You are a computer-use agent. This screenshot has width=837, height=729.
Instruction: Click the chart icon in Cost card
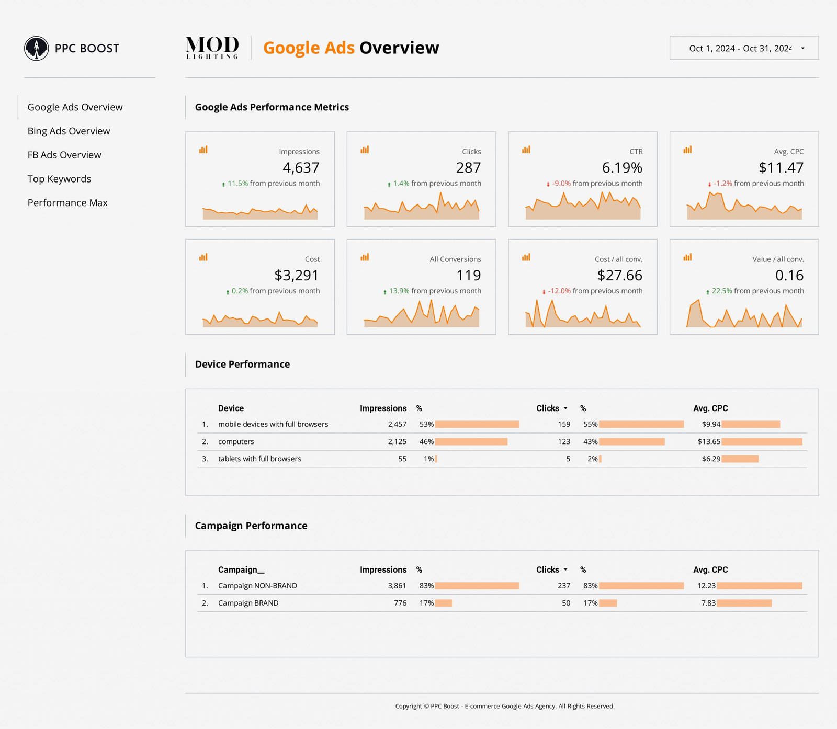click(203, 257)
